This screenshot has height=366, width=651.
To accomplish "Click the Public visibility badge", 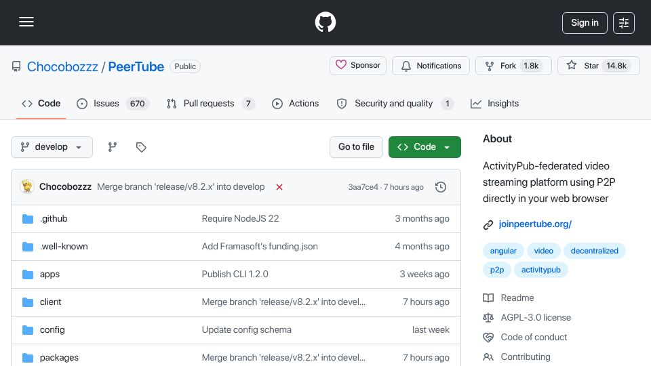I will [185, 66].
